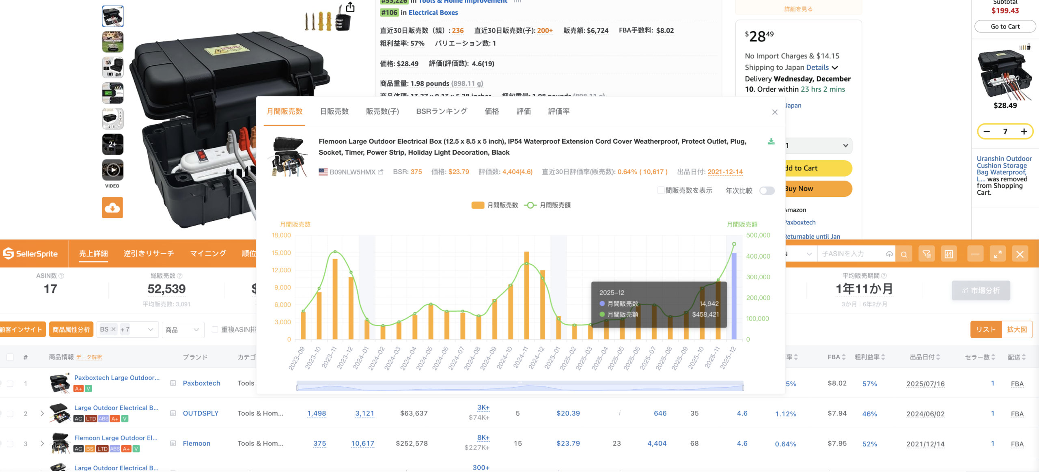The height and width of the screenshot is (472, 1039).
Task: Click the cloud upload icon in ASIN field
Action: pyautogui.click(x=889, y=254)
